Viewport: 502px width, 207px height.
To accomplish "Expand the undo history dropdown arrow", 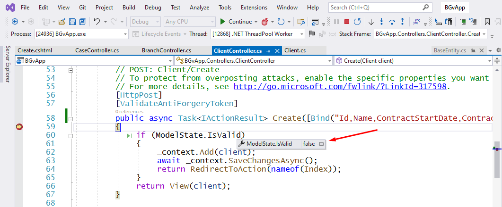I will coord(105,22).
